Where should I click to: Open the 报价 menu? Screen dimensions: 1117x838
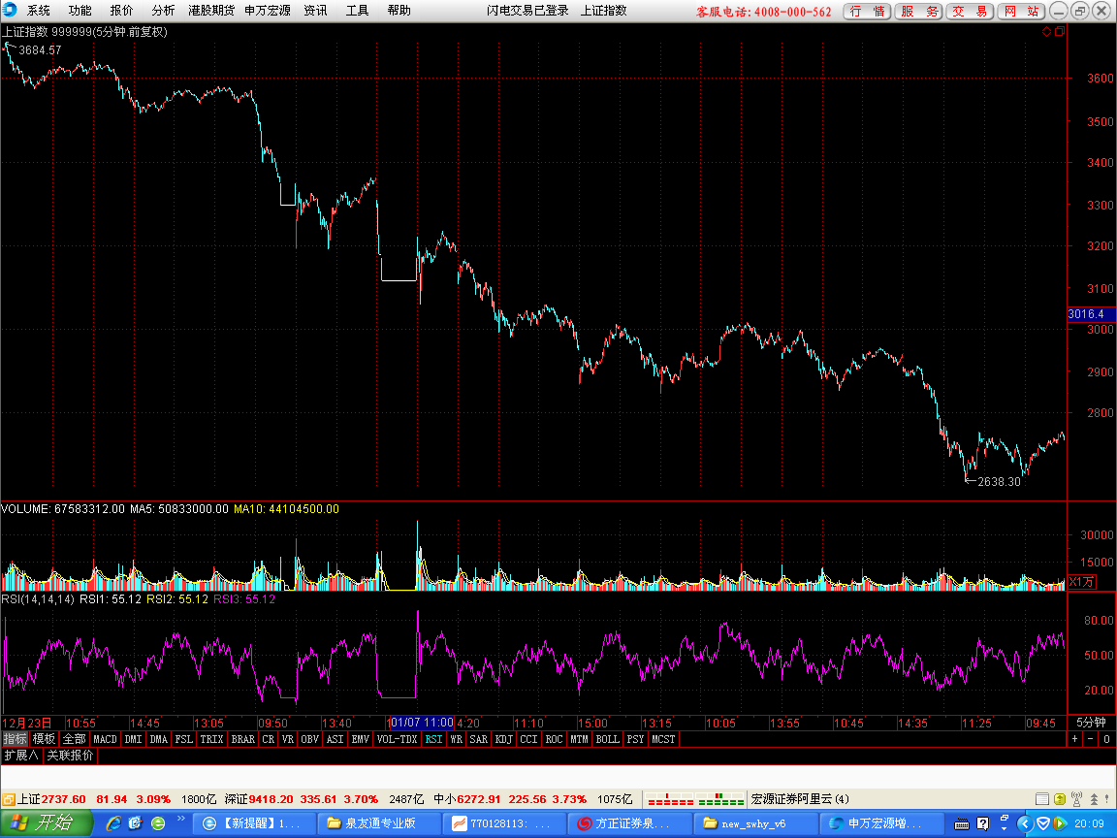click(x=121, y=11)
